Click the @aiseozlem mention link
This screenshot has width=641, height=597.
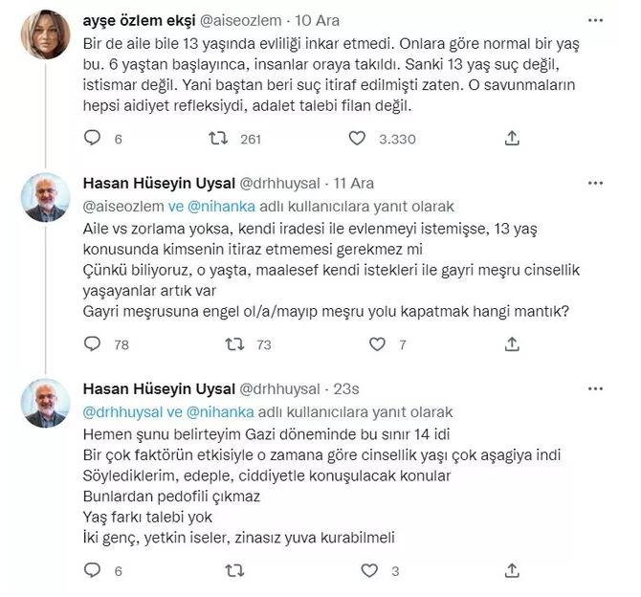point(121,206)
